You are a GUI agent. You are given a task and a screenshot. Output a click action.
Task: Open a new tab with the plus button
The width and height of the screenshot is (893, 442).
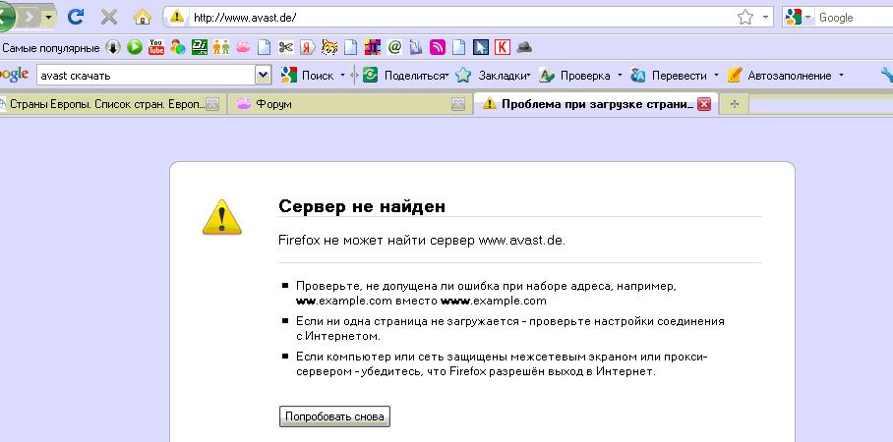734,104
